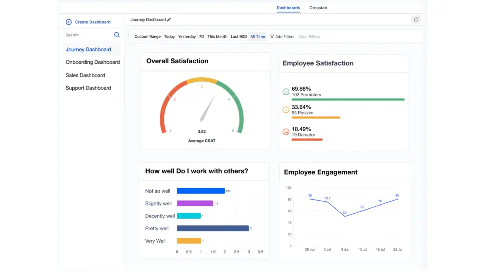Click the red sad Detractor face icon

pos(286,132)
